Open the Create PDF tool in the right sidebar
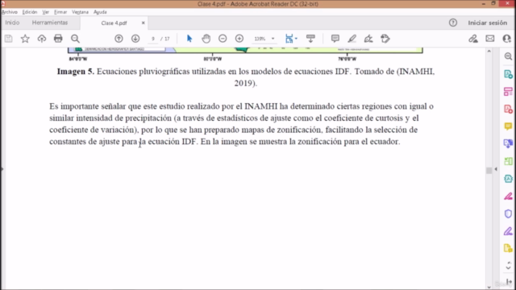Viewport: 516px width, 290px height. pyautogui.click(x=508, y=110)
